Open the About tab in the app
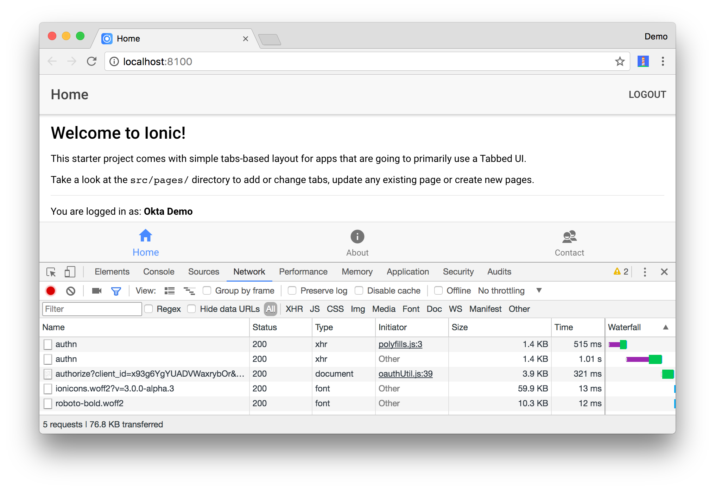The height and width of the screenshot is (490, 715). tap(357, 243)
